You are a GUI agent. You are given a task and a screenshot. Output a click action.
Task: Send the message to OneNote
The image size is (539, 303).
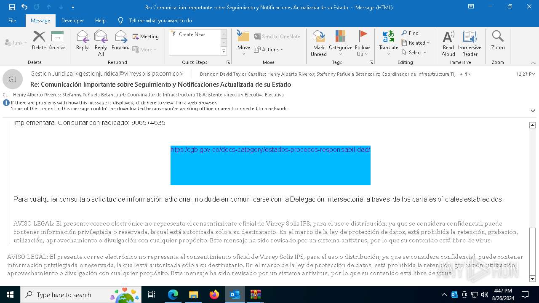point(277,37)
